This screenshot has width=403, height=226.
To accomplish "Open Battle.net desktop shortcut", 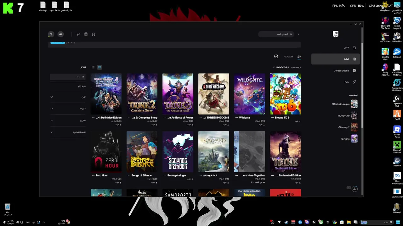I will coord(397,53).
